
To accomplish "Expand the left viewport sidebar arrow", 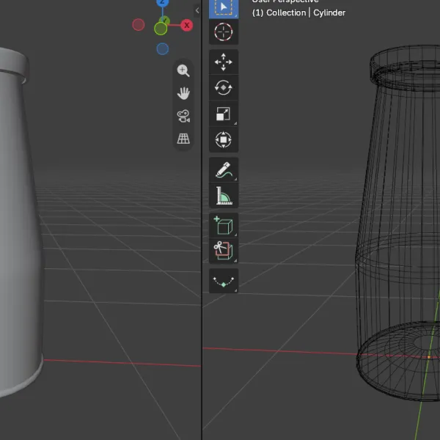I will coord(197,11).
